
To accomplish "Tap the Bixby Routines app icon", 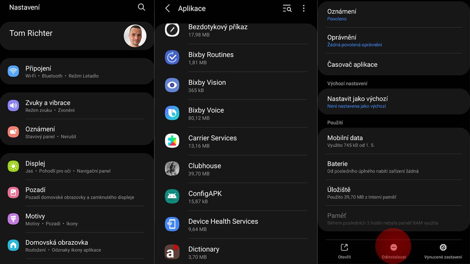I will tap(172, 58).
